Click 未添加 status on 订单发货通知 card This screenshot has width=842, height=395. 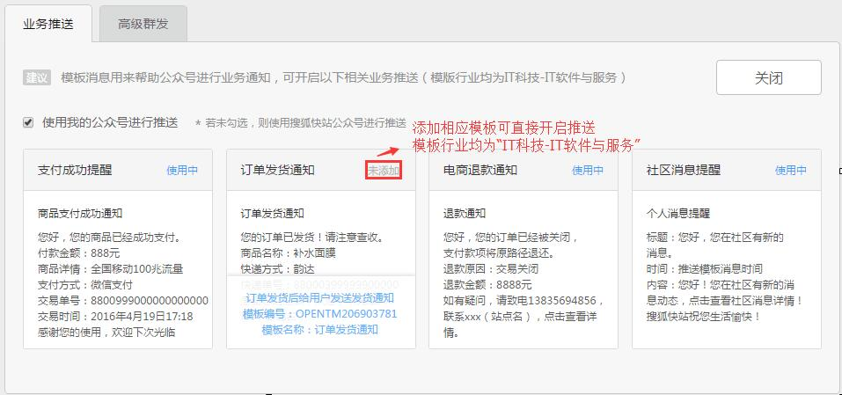(384, 170)
